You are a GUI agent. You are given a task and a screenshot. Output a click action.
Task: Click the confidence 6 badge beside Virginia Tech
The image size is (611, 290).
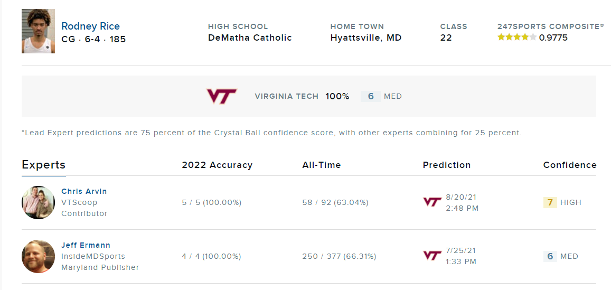[x=370, y=96]
